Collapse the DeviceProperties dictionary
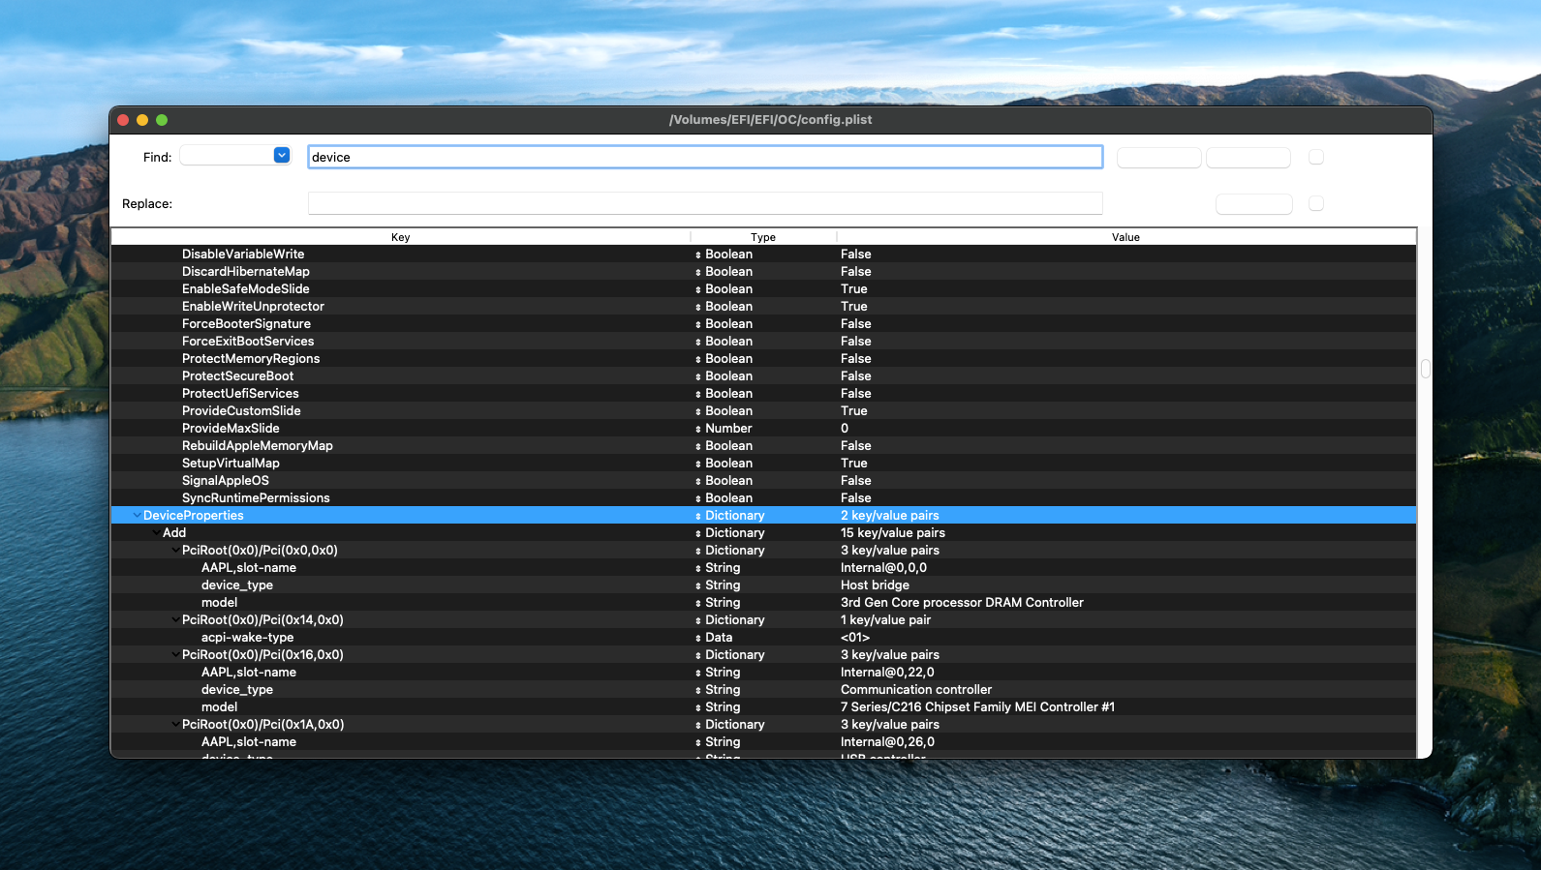Screen dimensions: 1541x870 coord(137,516)
